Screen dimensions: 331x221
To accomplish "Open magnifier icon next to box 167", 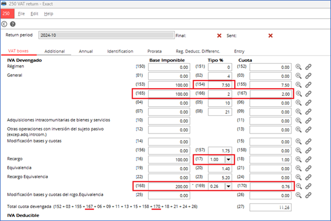I will point(299,94).
